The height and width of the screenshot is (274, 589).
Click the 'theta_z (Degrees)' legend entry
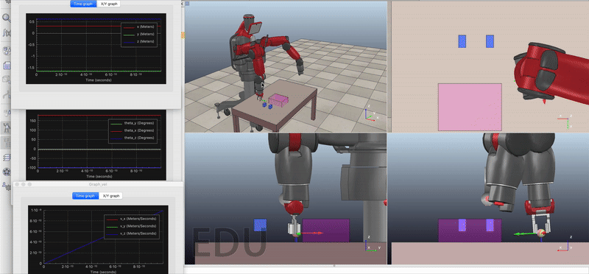(133, 138)
